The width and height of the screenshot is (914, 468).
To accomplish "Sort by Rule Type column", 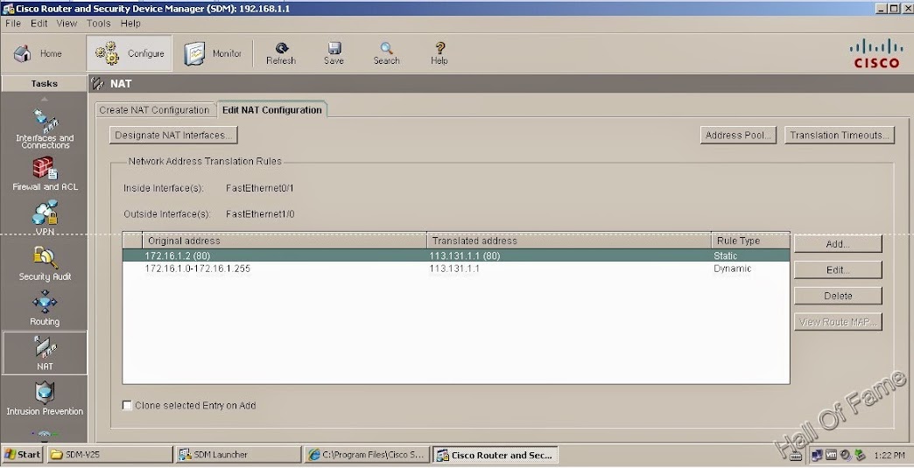I will pyautogui.click(x=750, y=241).
